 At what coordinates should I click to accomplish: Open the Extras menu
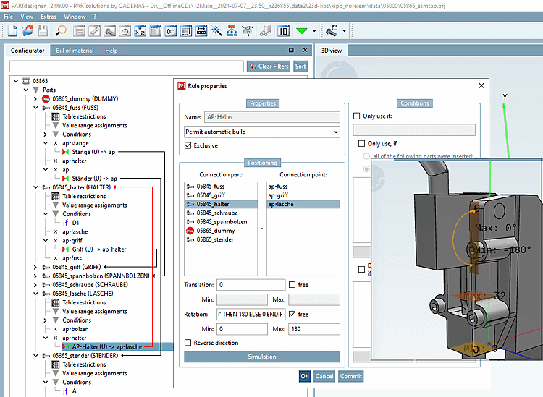(x=49, y=16)
